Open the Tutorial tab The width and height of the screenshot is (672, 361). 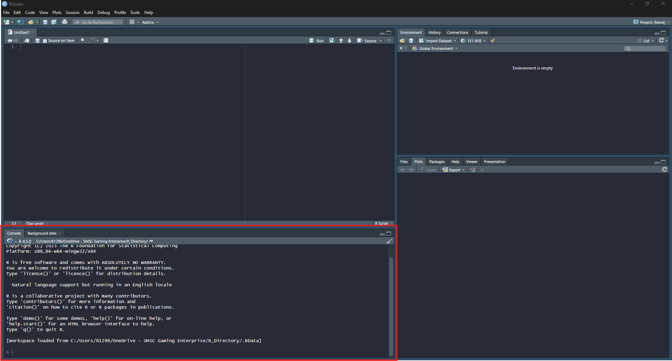481,32
